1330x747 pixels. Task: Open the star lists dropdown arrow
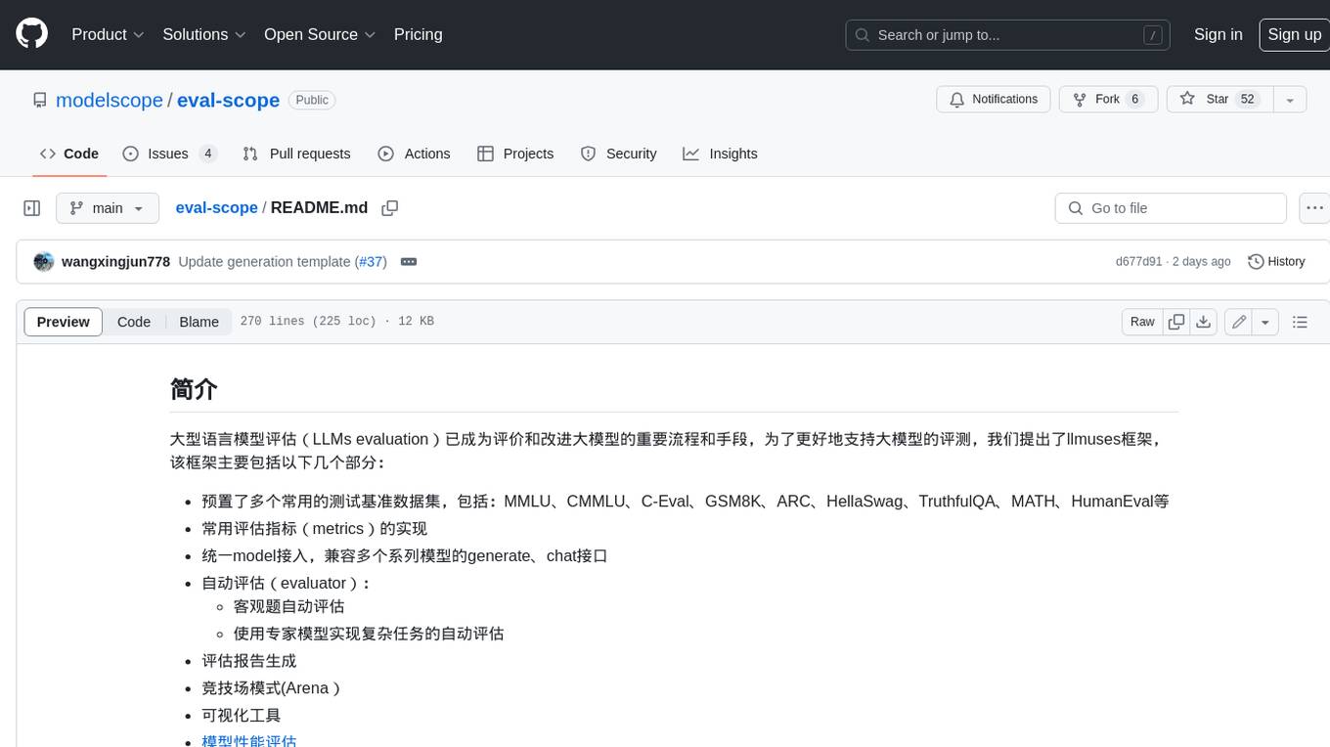pyautogui.click(x=1290, y=100)
